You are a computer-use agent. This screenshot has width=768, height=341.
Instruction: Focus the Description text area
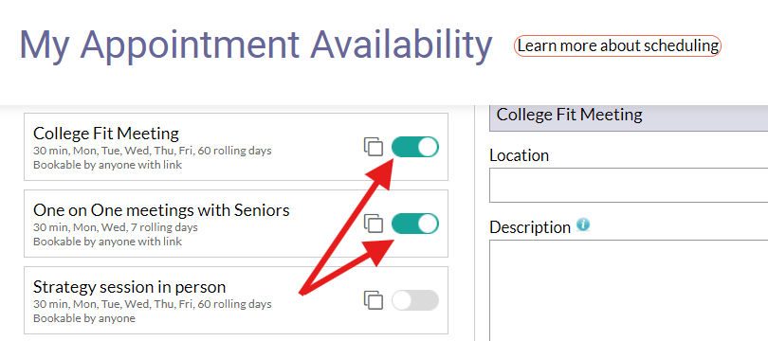pos(629,290)
